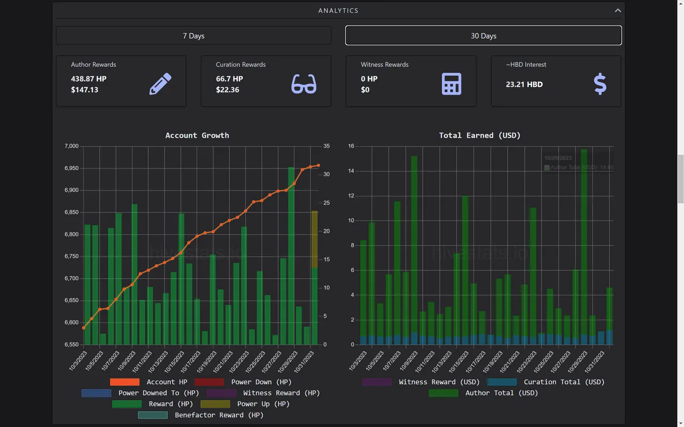Image resolution: width=684 pixels, height=427 pixels.
Task: Click the Account HP legend label
Action: (167, 382)
